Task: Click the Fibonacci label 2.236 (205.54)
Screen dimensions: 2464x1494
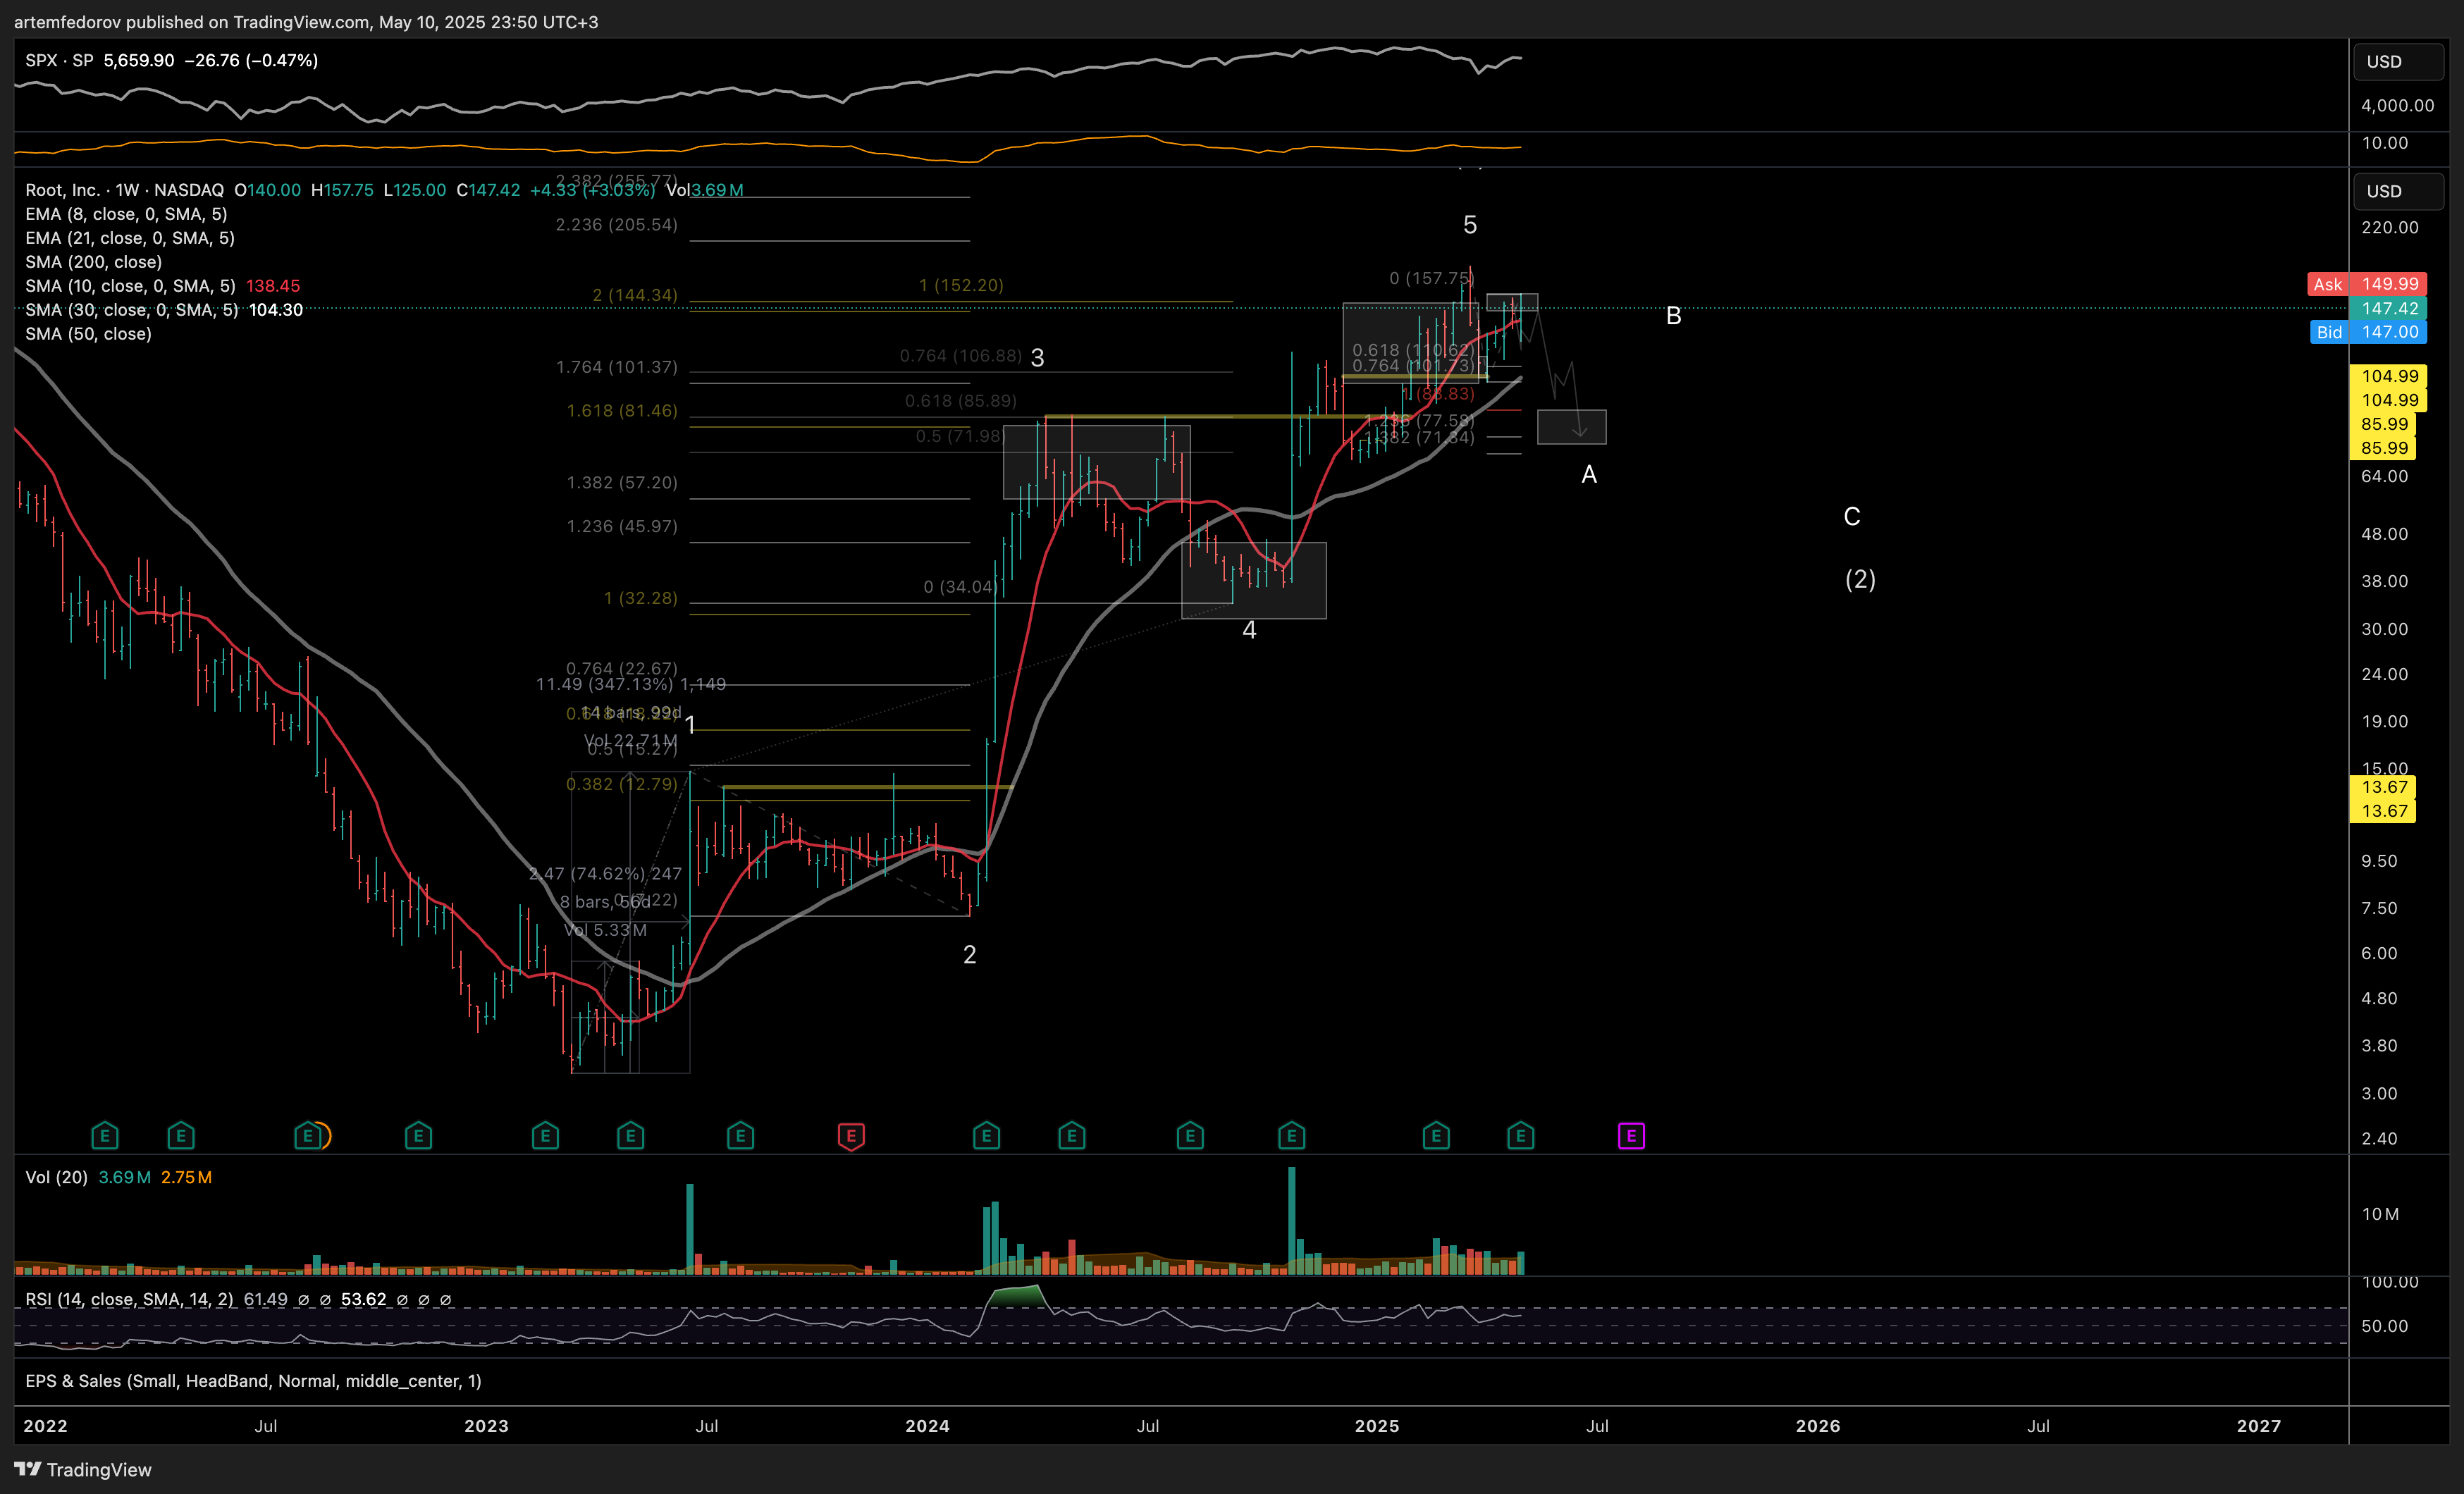Action: 617,225
